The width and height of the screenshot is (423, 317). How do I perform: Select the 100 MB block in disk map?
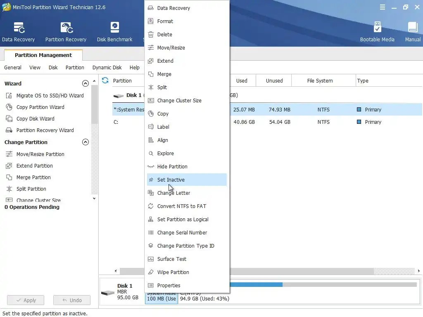162,298
